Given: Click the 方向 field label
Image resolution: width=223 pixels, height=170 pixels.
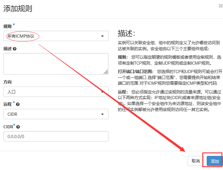Looking at the screenshot, I should tap(8, 82).
